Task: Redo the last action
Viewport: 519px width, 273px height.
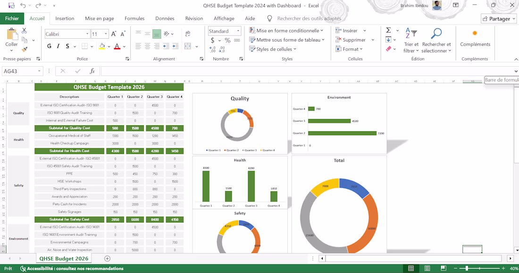Action: point(38,5)
